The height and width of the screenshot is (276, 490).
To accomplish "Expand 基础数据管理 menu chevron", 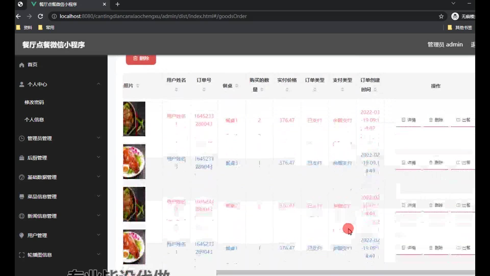I will (99, 177).
